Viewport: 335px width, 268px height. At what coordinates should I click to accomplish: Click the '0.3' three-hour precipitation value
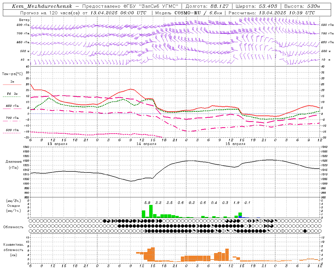[x=225, y=203]
